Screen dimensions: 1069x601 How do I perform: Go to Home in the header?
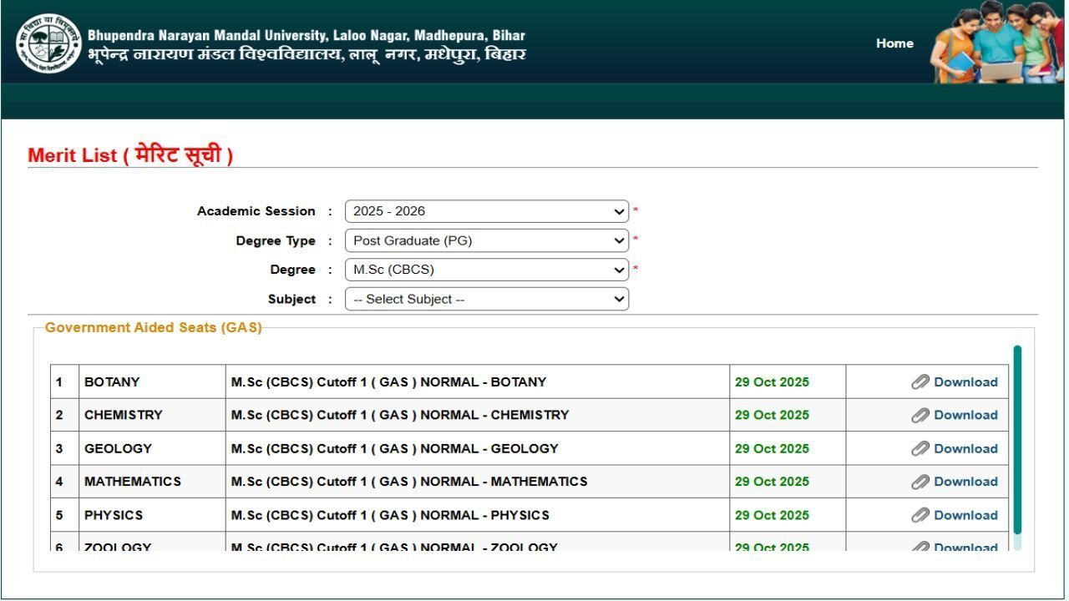point(894,43)
